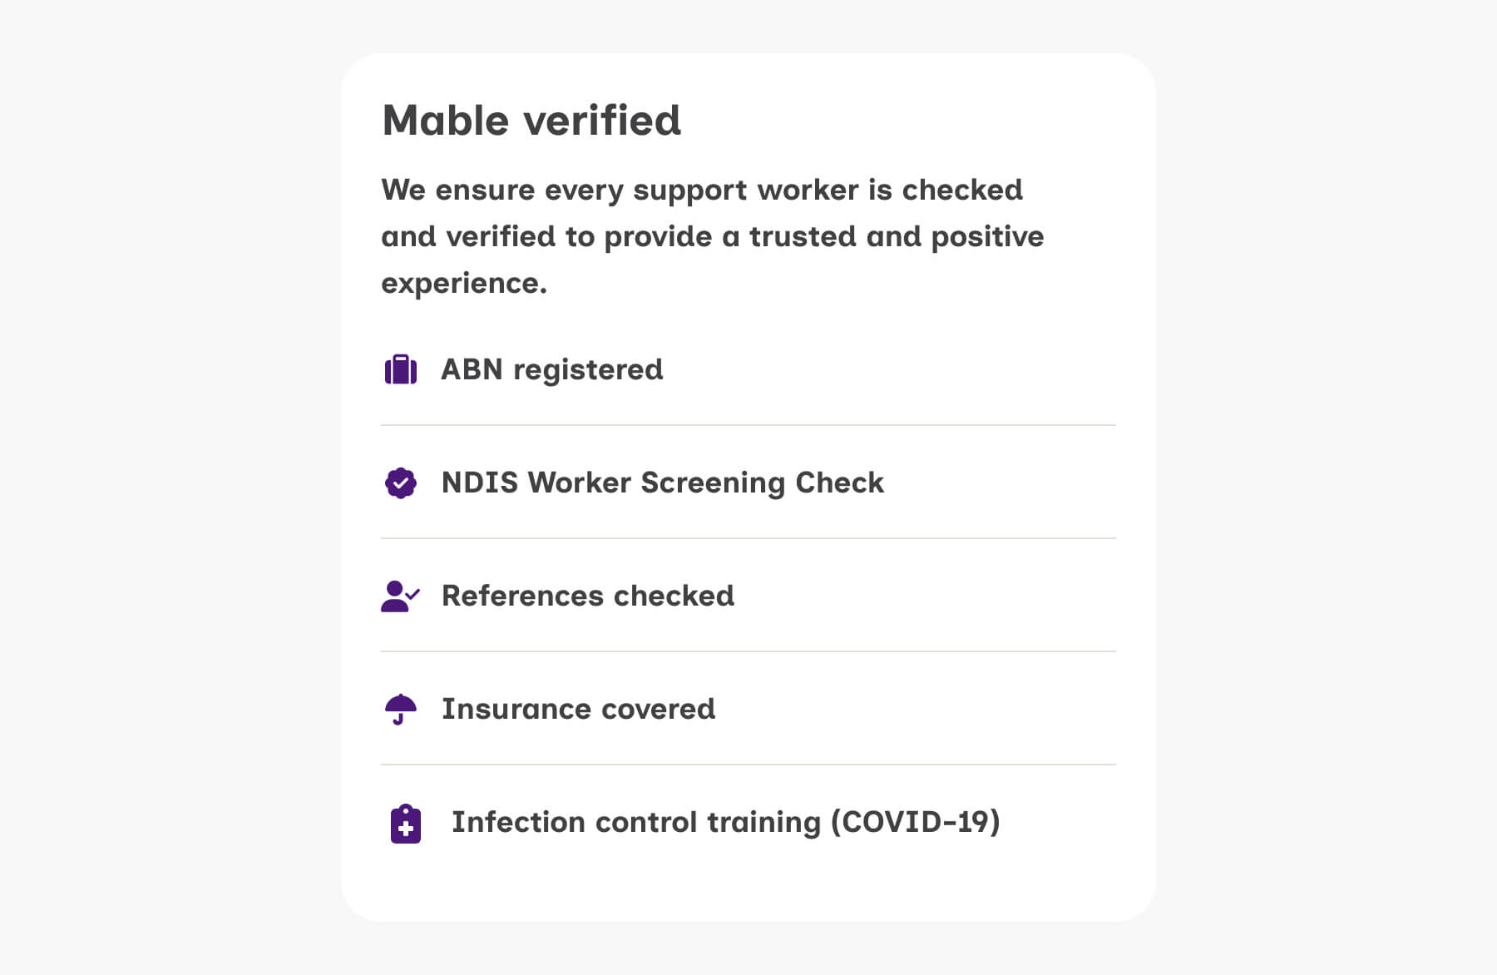Screen dimensions: 1497x975
Task: Select the "ABN registered" label
Action: click(551, 369)
